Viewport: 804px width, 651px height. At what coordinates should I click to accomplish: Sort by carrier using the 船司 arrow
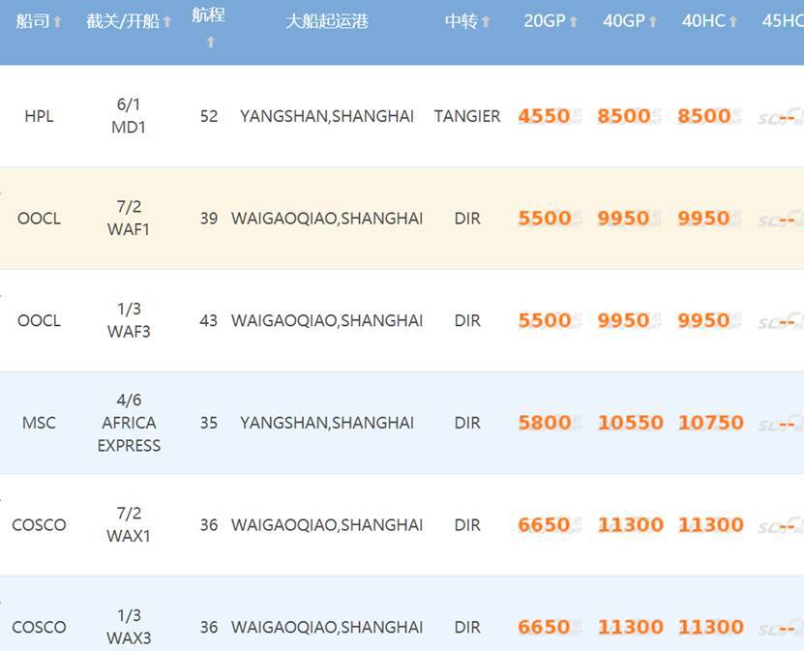point(57,21)
